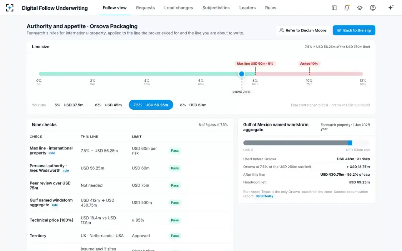Click '7.5% = USD 56.25m of the USD 750m limit'
Screen dimensions: 402x251
point(337,47)
